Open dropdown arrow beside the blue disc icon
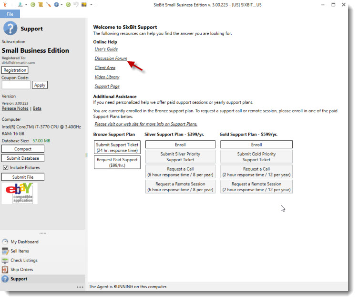 coord(61,5)
